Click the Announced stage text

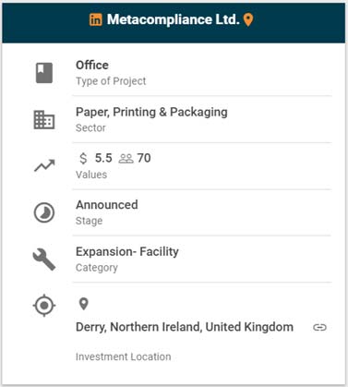107,205
